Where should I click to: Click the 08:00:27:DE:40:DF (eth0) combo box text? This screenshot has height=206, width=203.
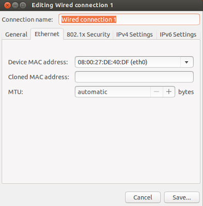click(x=113, y=62)
